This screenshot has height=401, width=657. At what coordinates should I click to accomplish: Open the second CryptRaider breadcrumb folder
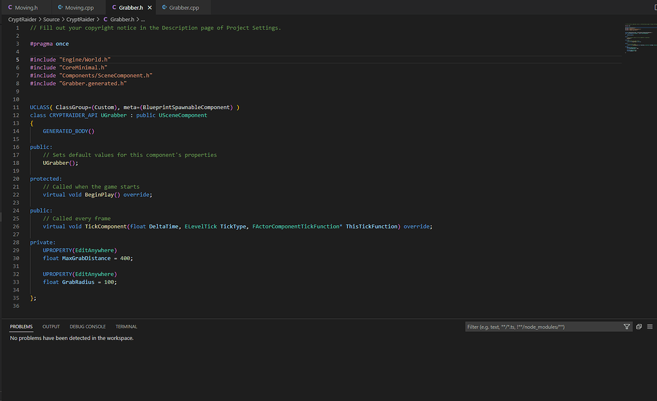80,19
